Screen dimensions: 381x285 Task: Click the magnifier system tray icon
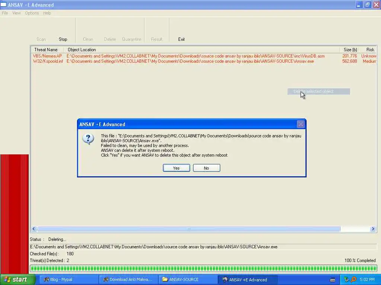353,280
